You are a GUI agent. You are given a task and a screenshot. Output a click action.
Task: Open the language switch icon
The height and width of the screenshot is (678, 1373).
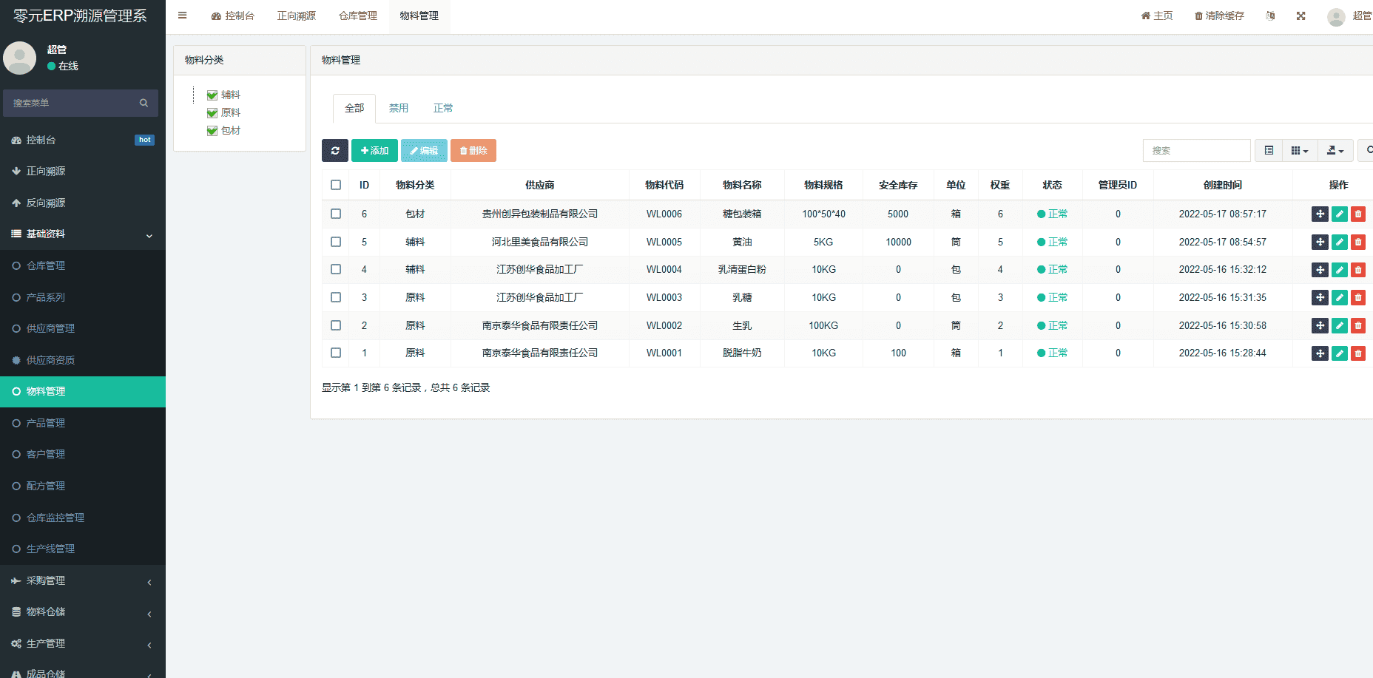(1270, 16)
